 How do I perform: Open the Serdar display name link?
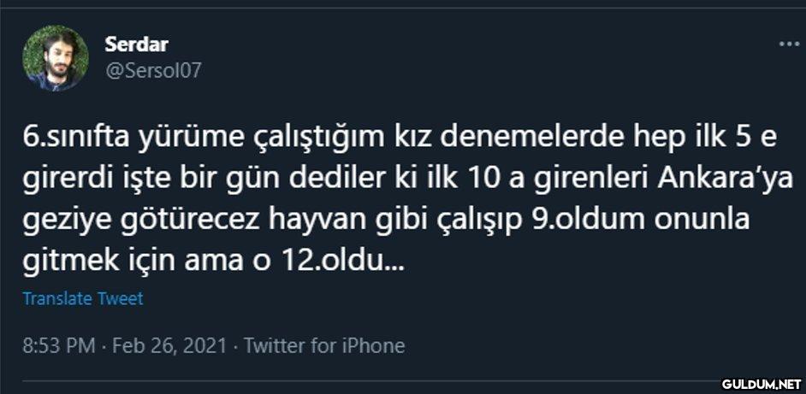tap(136, 43)
